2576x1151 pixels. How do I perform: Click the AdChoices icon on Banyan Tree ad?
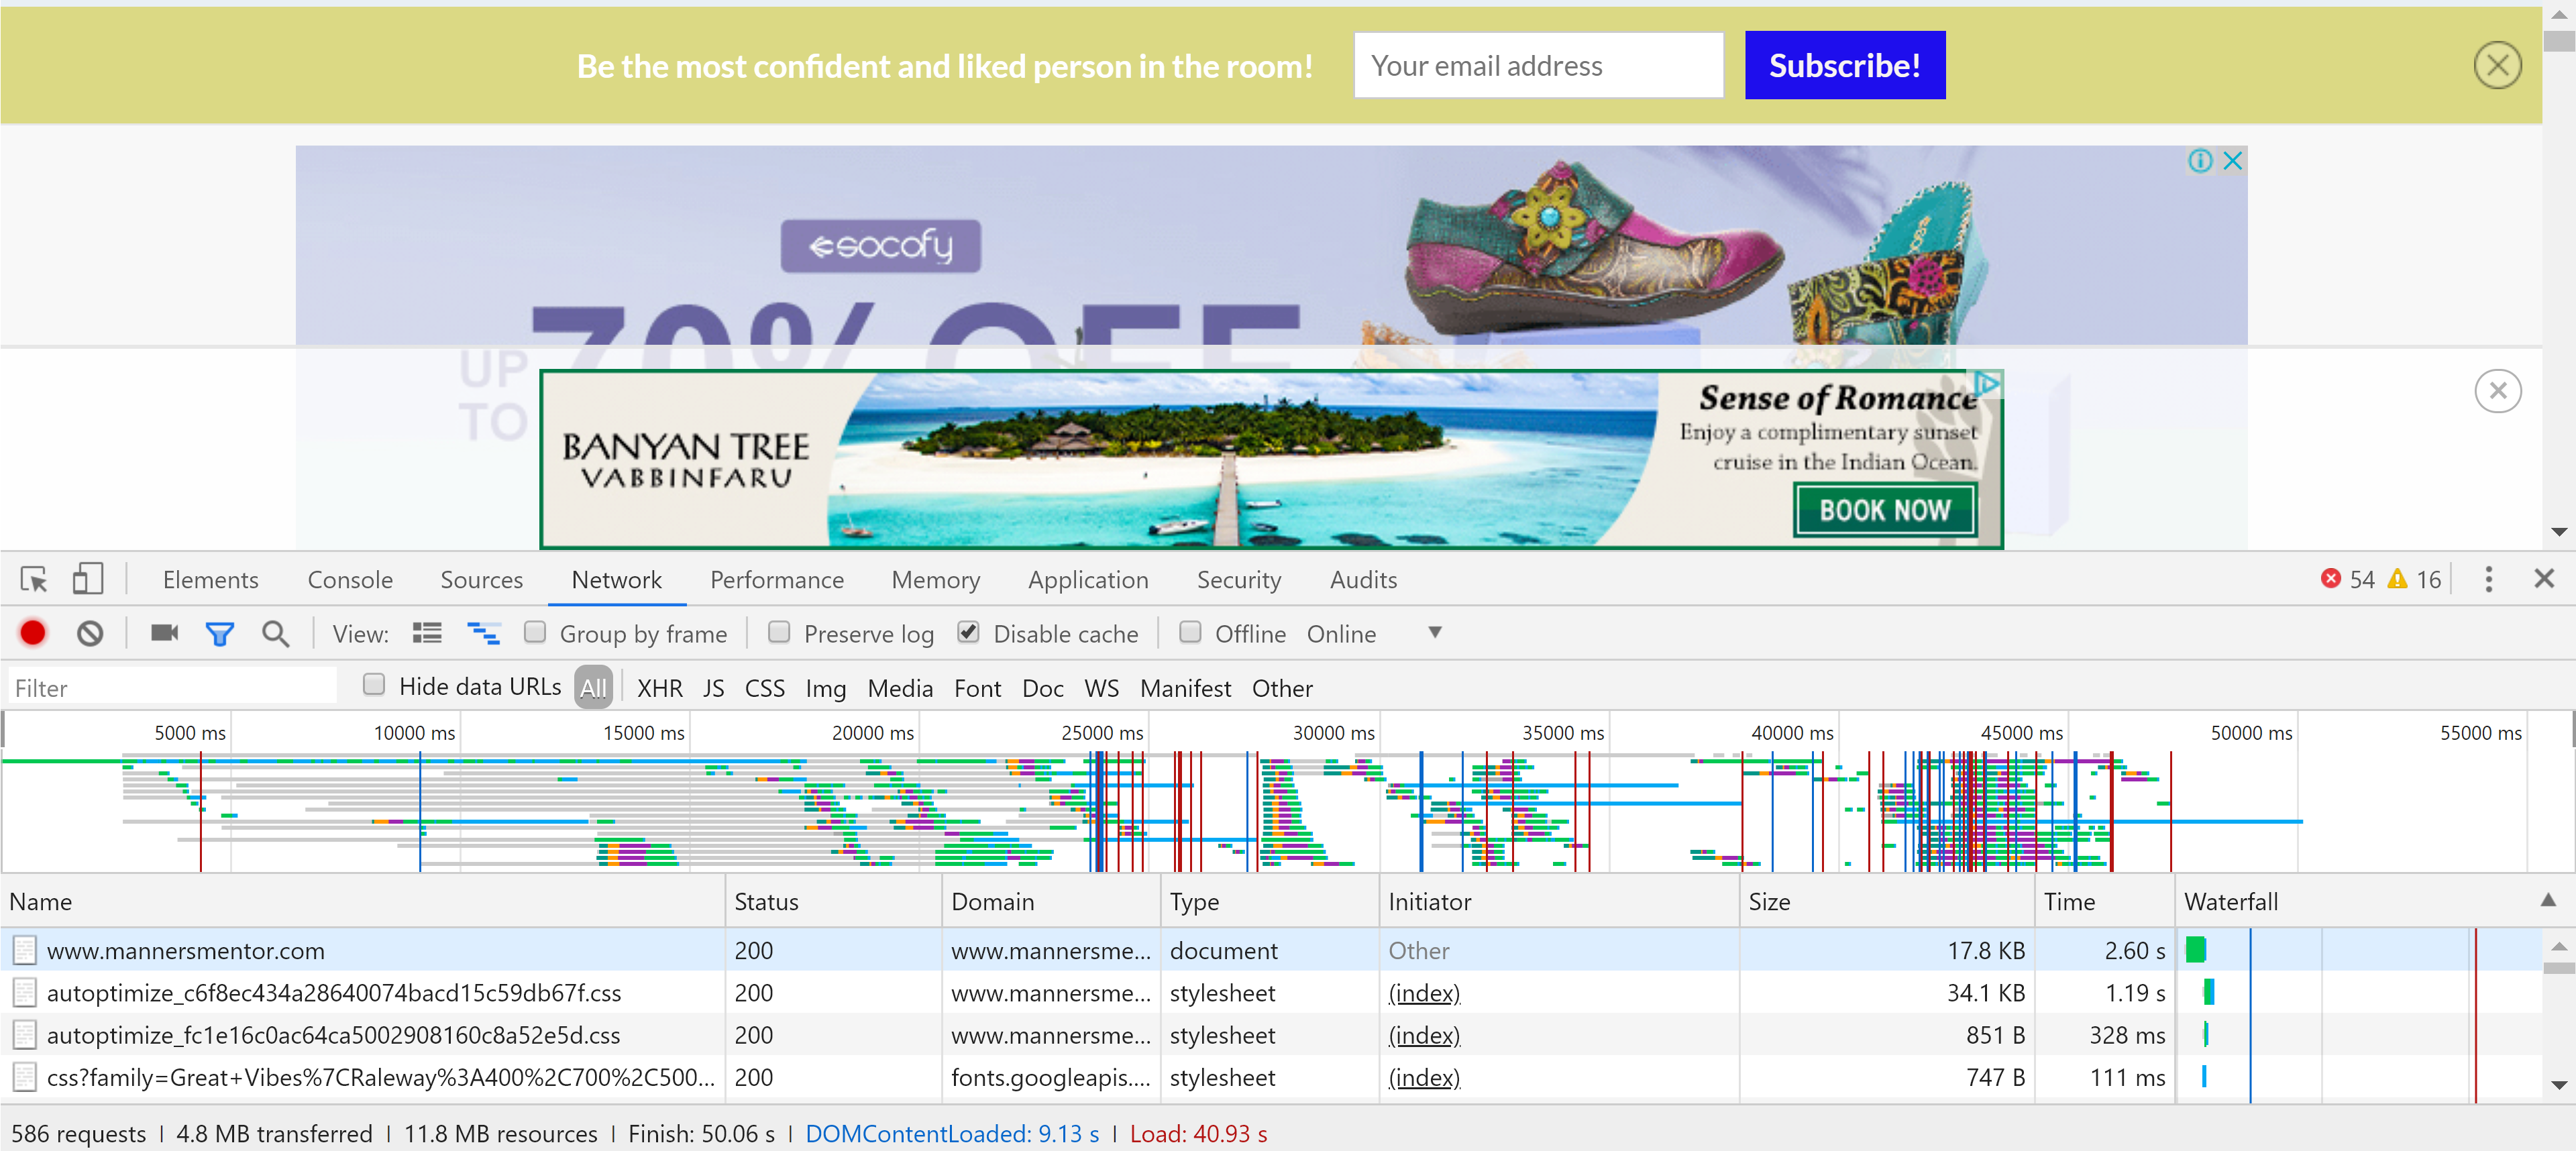pos(1988,383)
